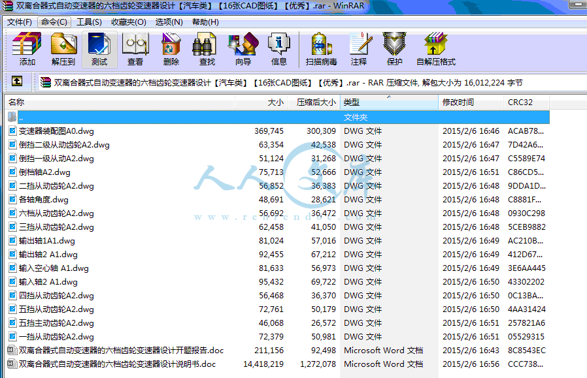The height and width of the screenshot is (378, 587).
Task: Open the 选项(N) menu
Action: [169, 22]
